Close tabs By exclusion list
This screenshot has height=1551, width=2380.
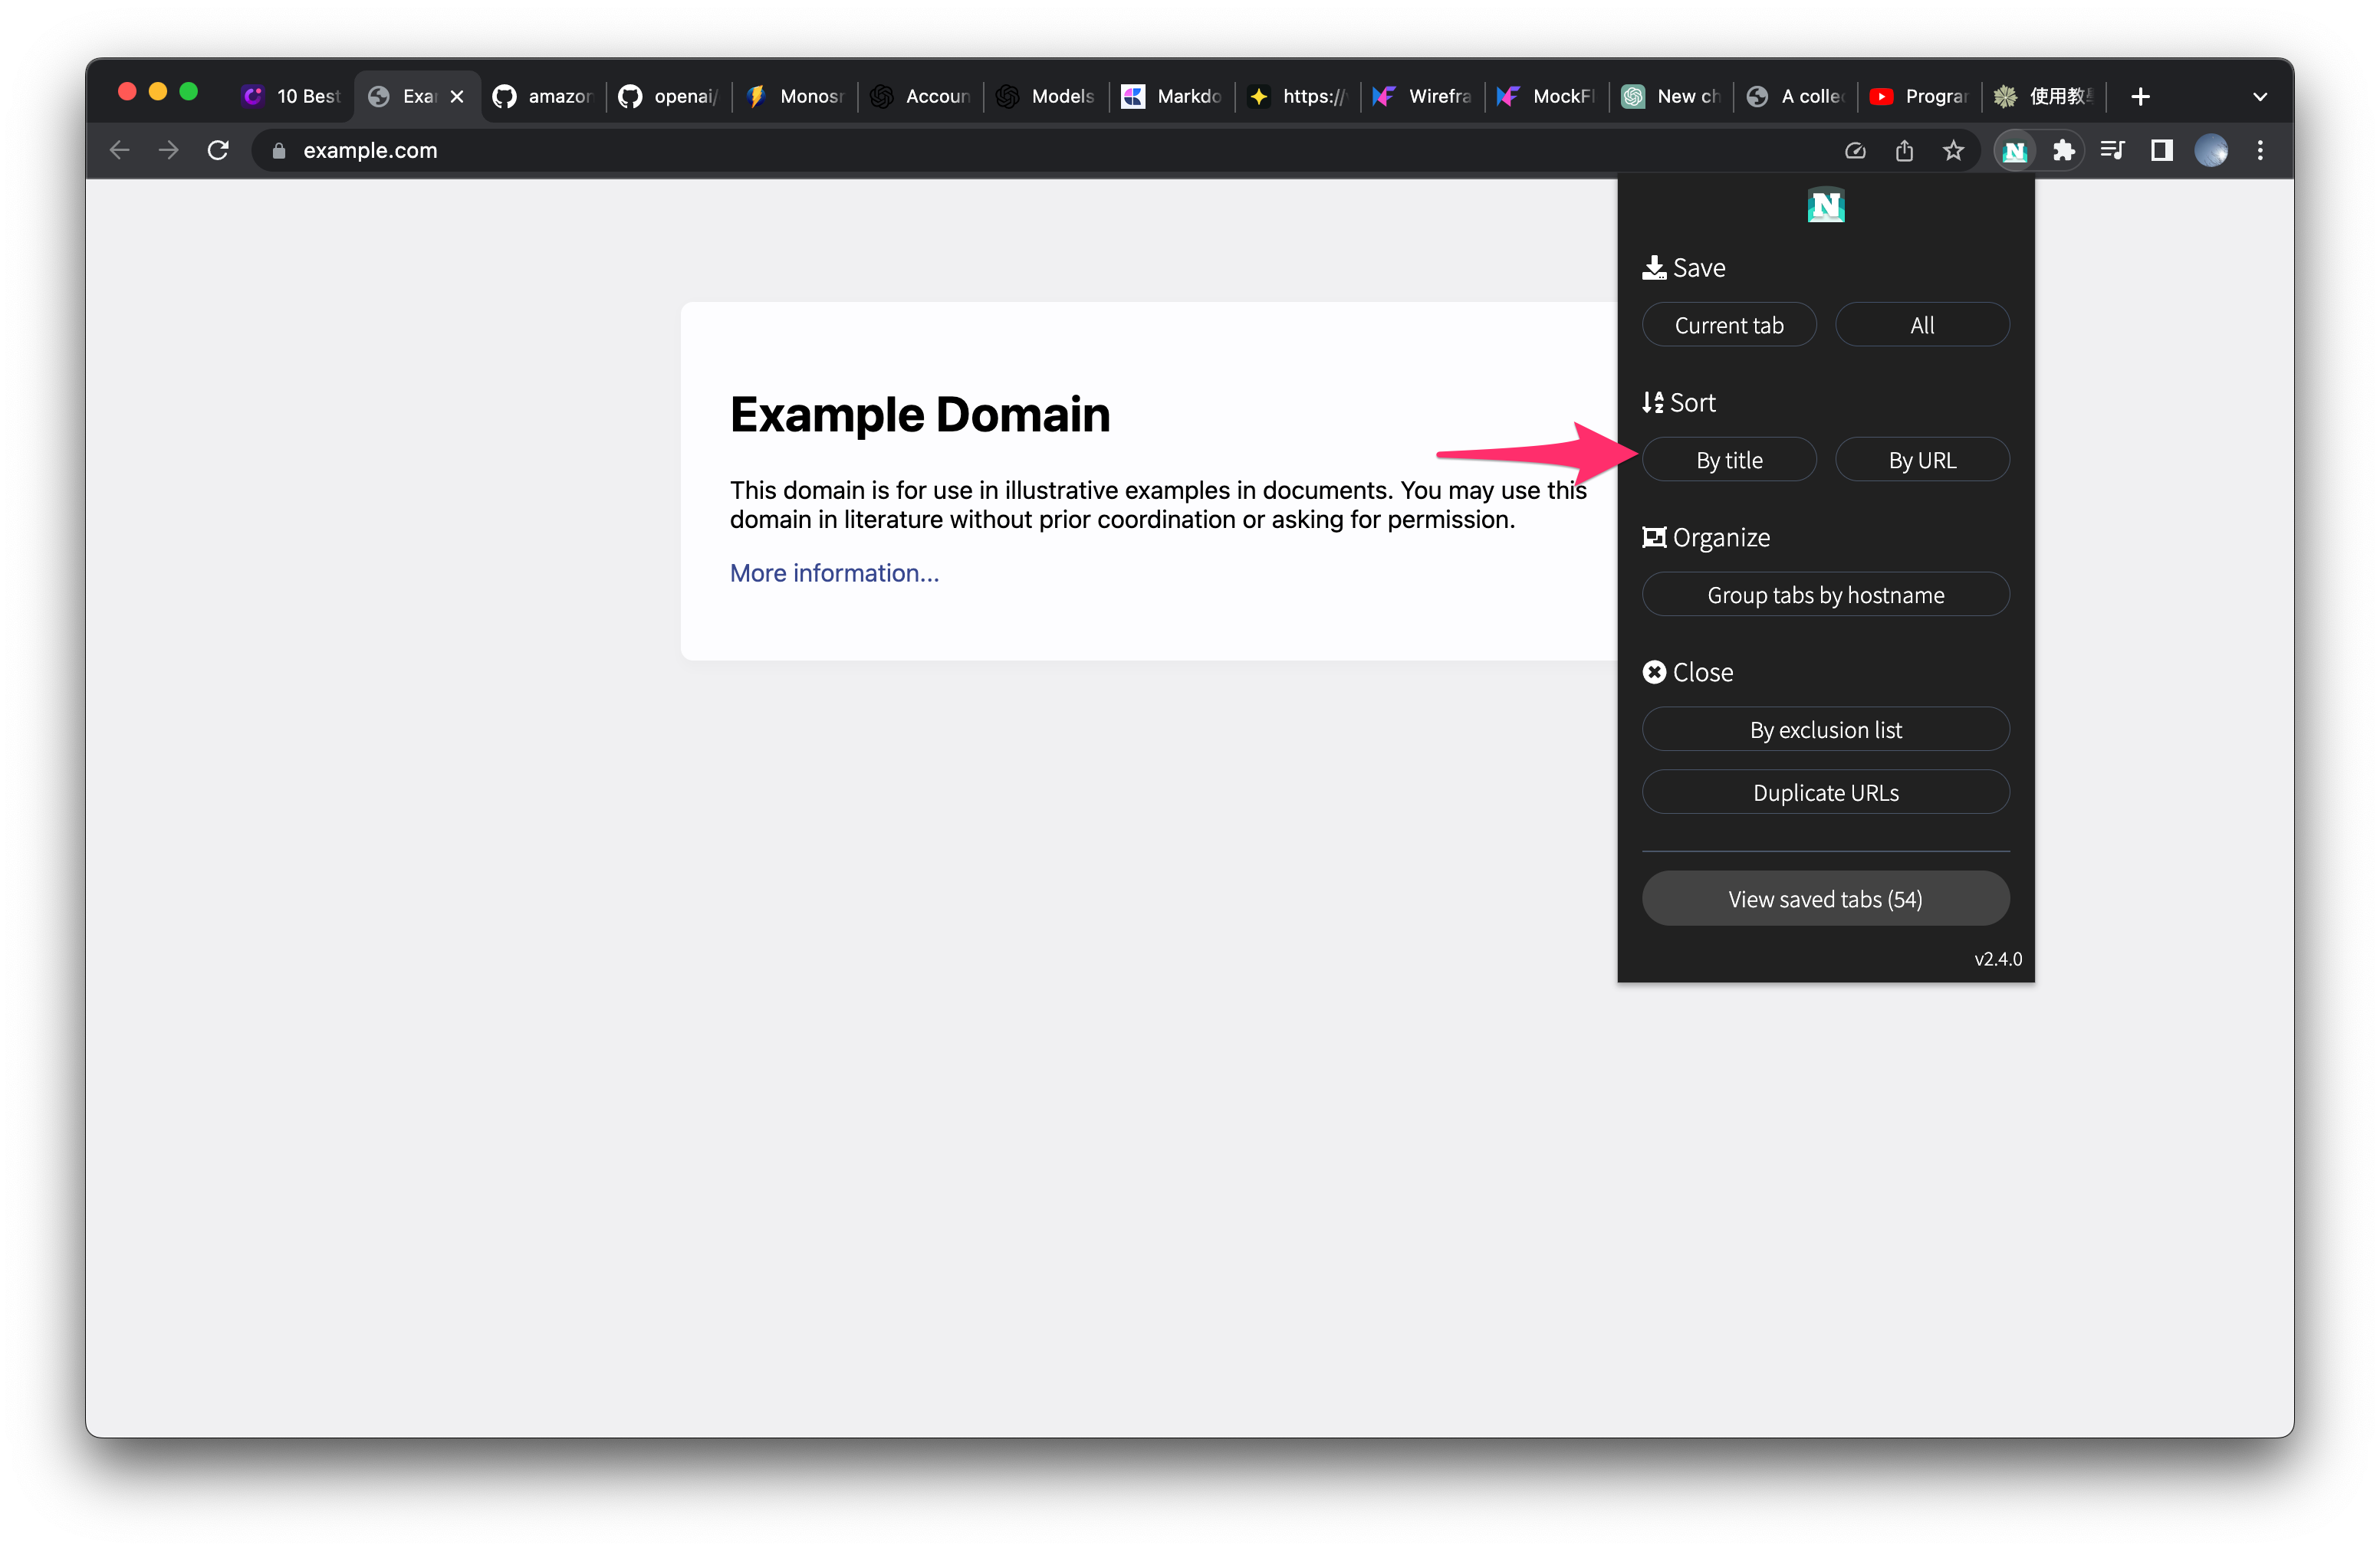(x=1825, y=730)
